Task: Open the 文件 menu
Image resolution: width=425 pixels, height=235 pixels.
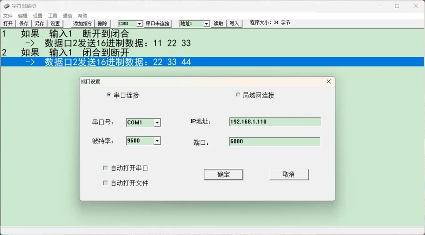Action: pyautogui.click(x=8, y=16)
